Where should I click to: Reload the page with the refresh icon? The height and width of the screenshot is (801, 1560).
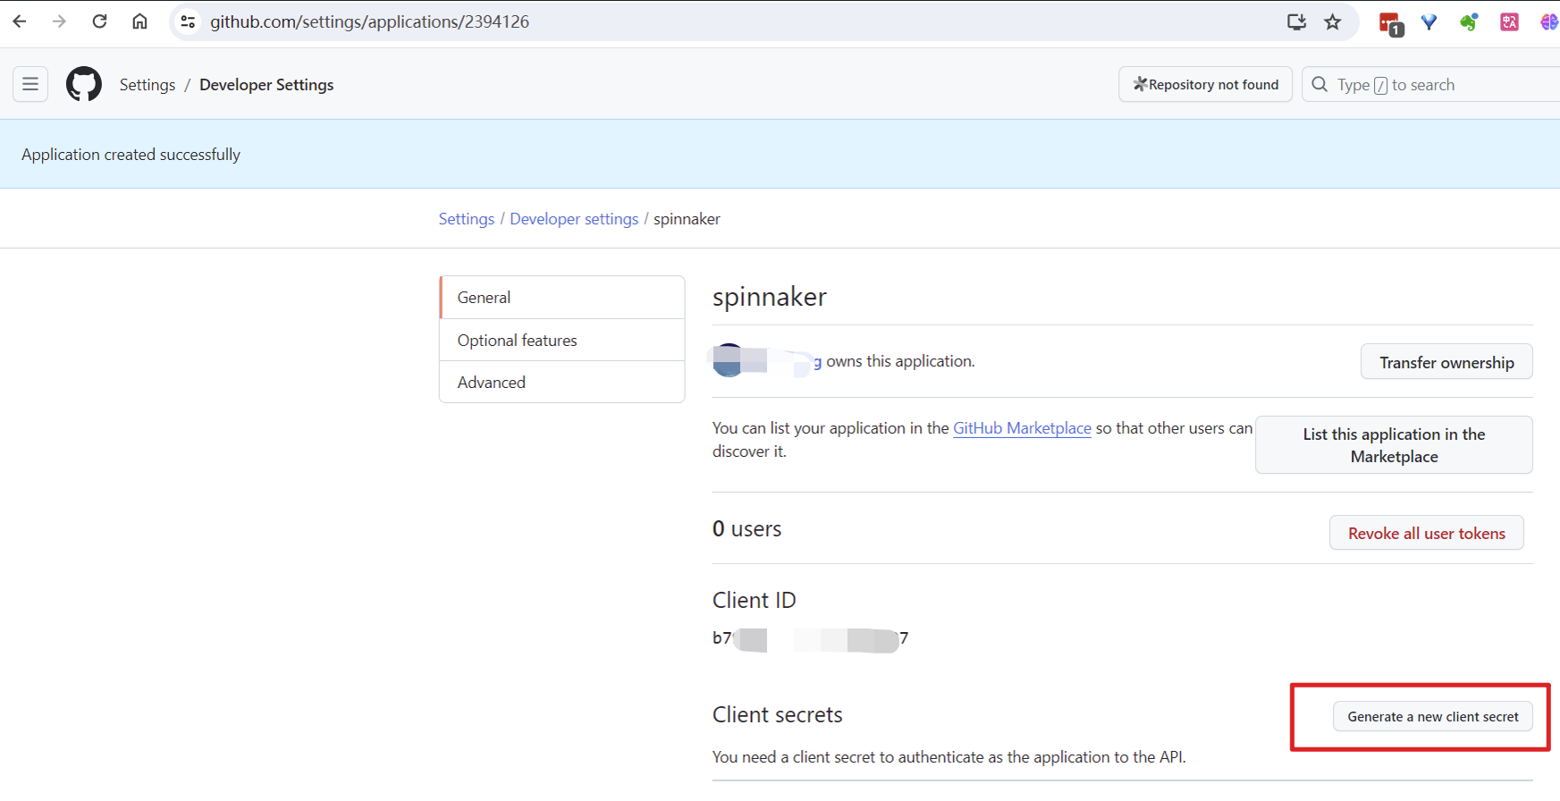point(99,21)
